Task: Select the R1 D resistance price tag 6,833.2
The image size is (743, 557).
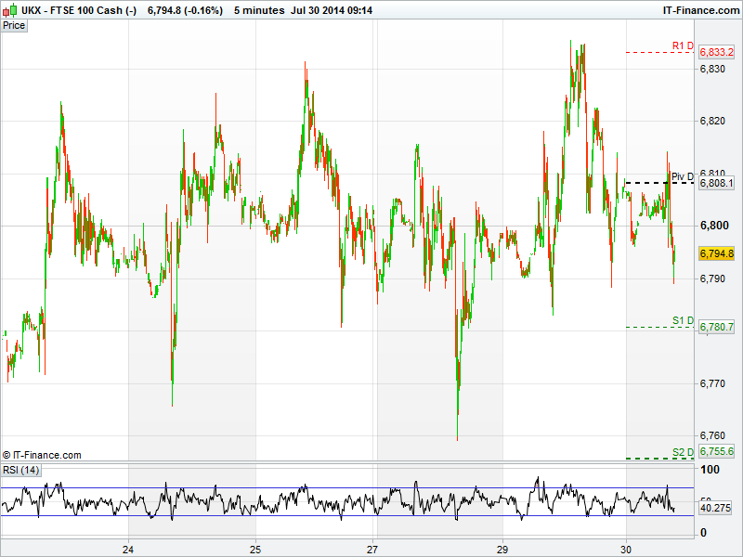Action: 717,53
